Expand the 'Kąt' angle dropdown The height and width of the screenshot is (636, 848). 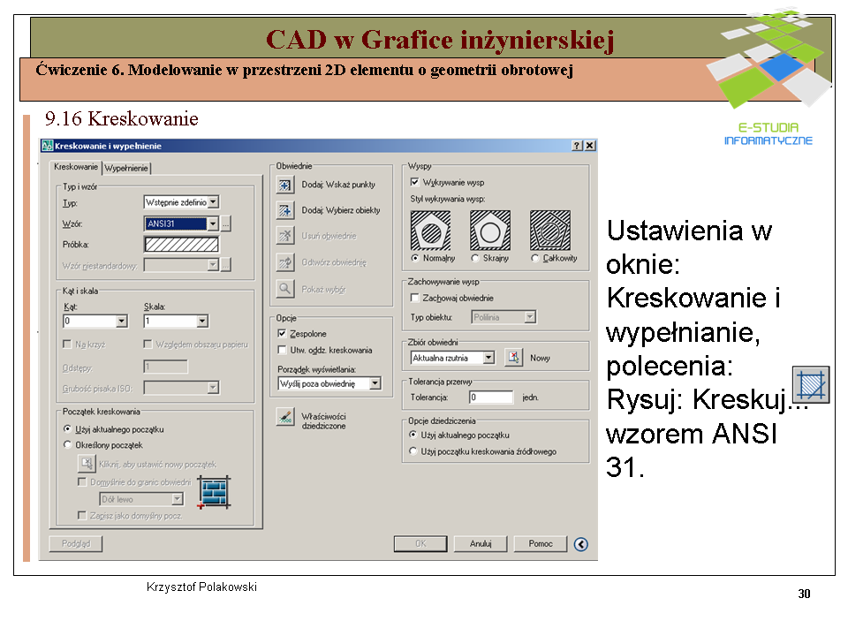pos(121,322)
